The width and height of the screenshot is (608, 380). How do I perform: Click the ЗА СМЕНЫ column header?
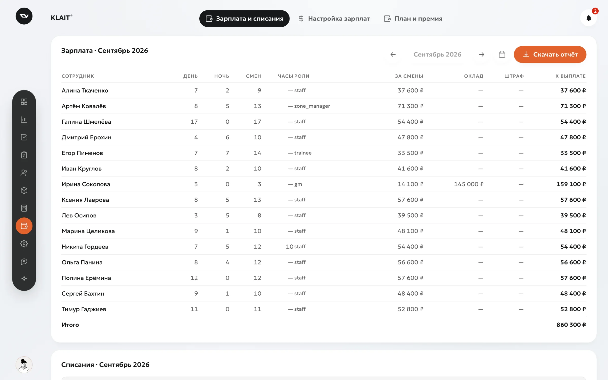pyautogui.click(x=409, y=76)
